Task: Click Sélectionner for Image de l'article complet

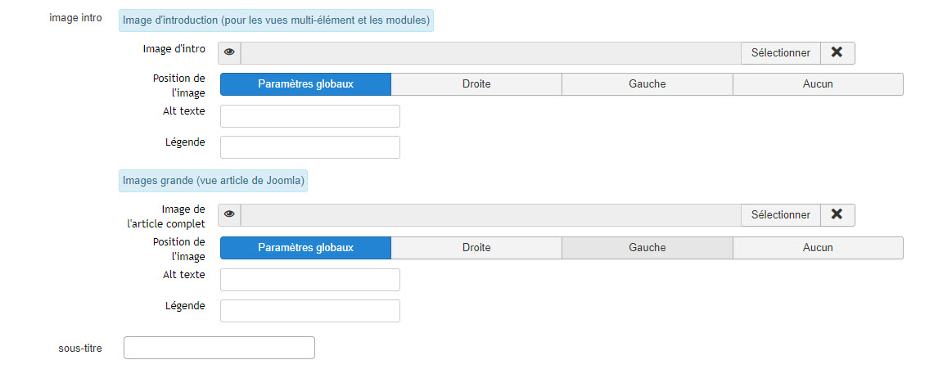Action: tap(781, 215)
